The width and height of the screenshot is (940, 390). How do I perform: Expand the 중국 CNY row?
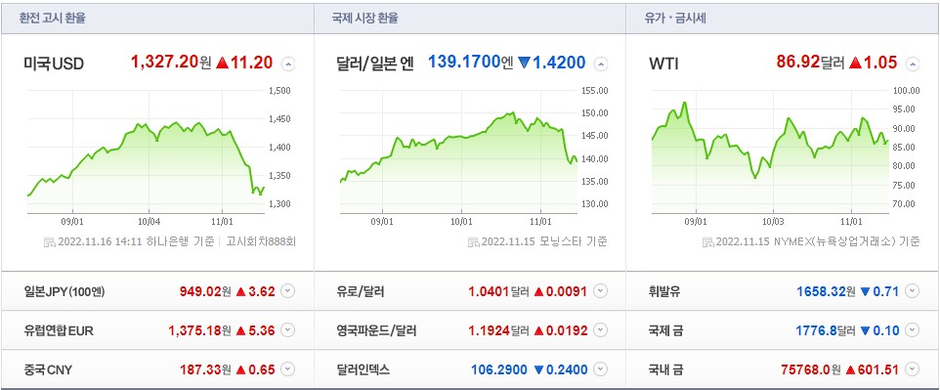point(288,369)
